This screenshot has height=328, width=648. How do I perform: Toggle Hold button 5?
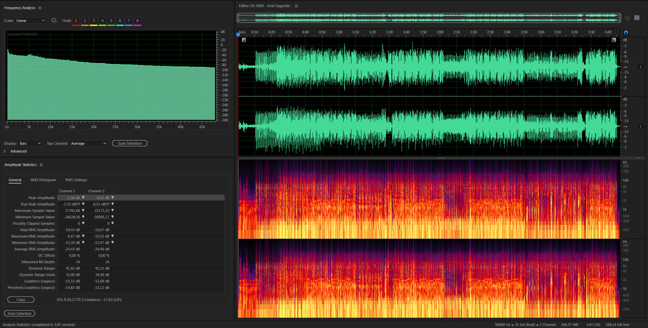click(111, 21)
